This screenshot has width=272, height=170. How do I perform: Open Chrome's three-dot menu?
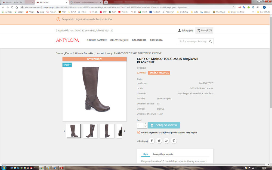(x=269, y=7)
